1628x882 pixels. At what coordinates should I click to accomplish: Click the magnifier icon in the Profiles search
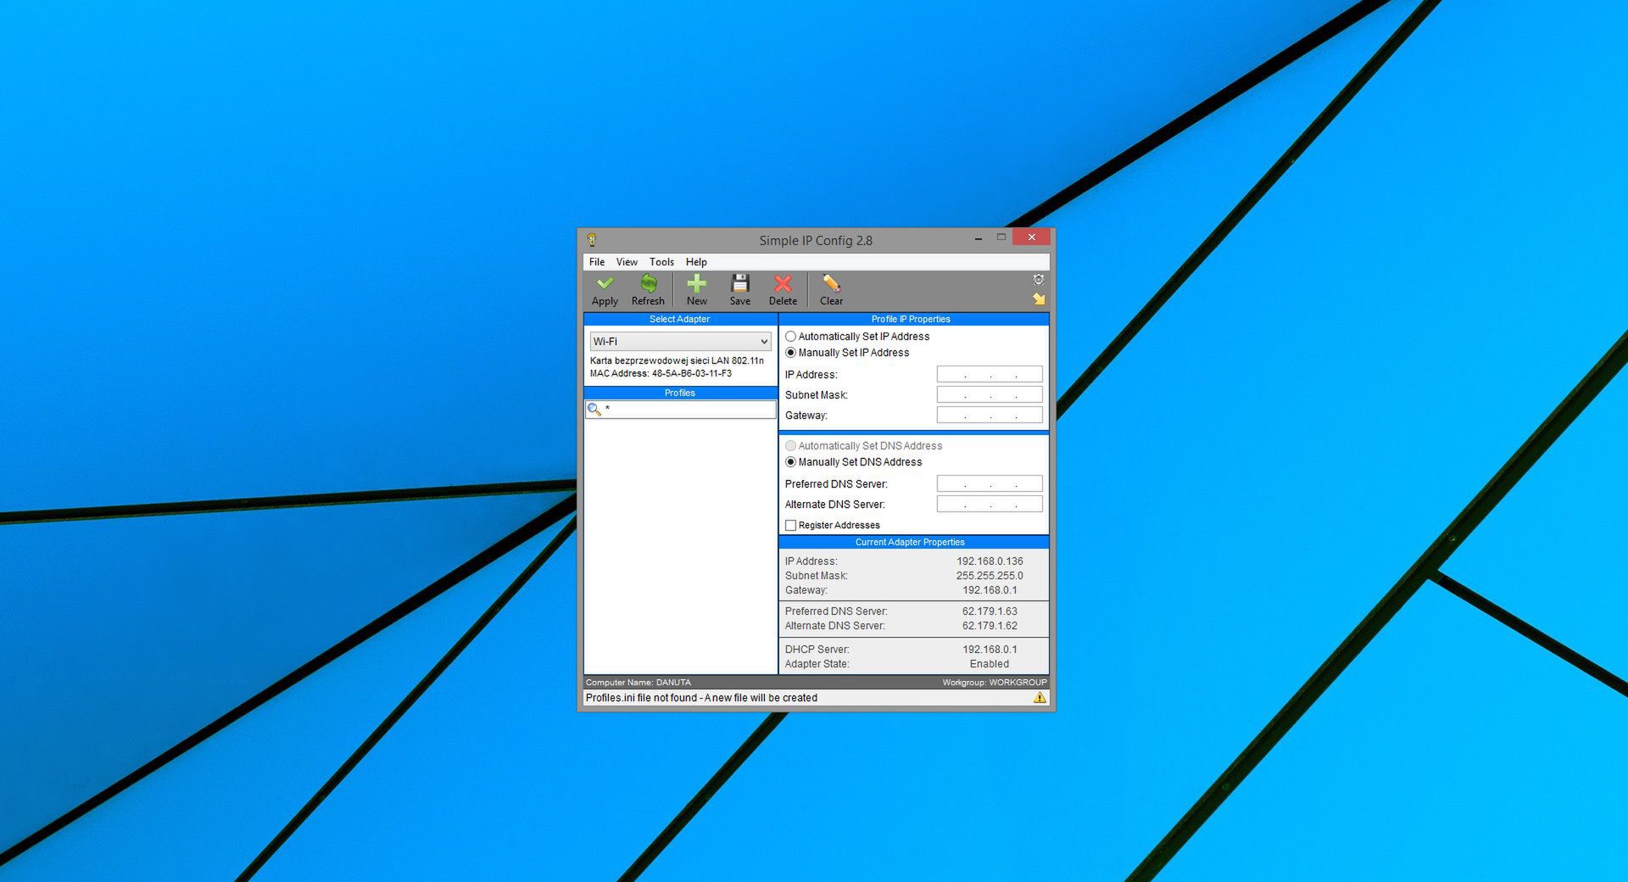594,409
